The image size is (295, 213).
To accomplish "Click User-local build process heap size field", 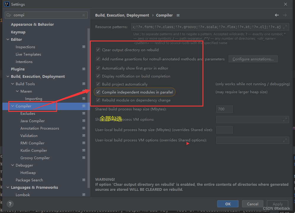I will pyautogui.click(x=224, y=130).
